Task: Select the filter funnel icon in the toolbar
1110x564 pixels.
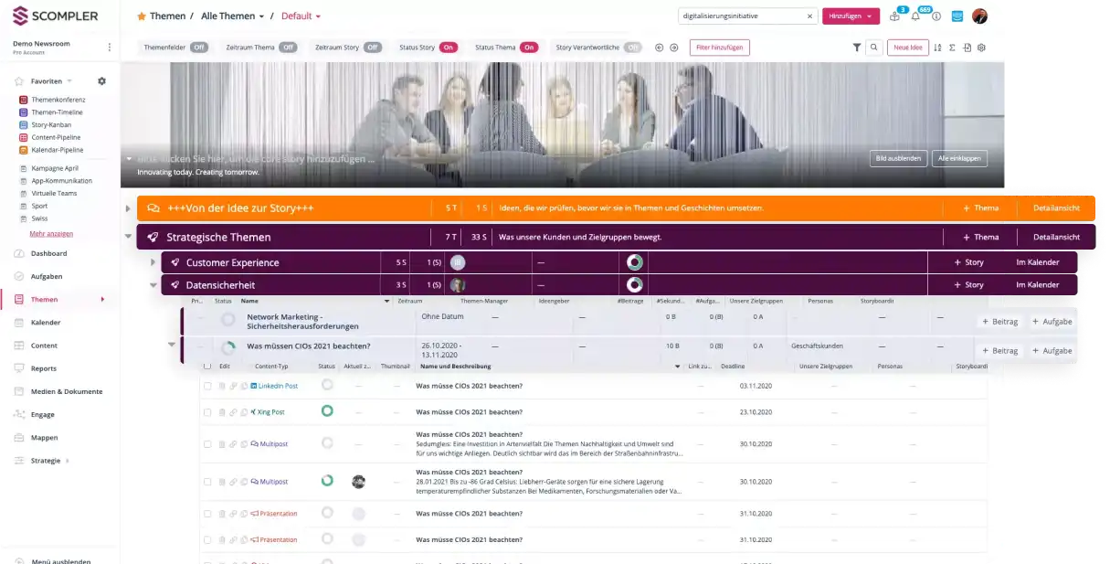Action: [858, 48]
